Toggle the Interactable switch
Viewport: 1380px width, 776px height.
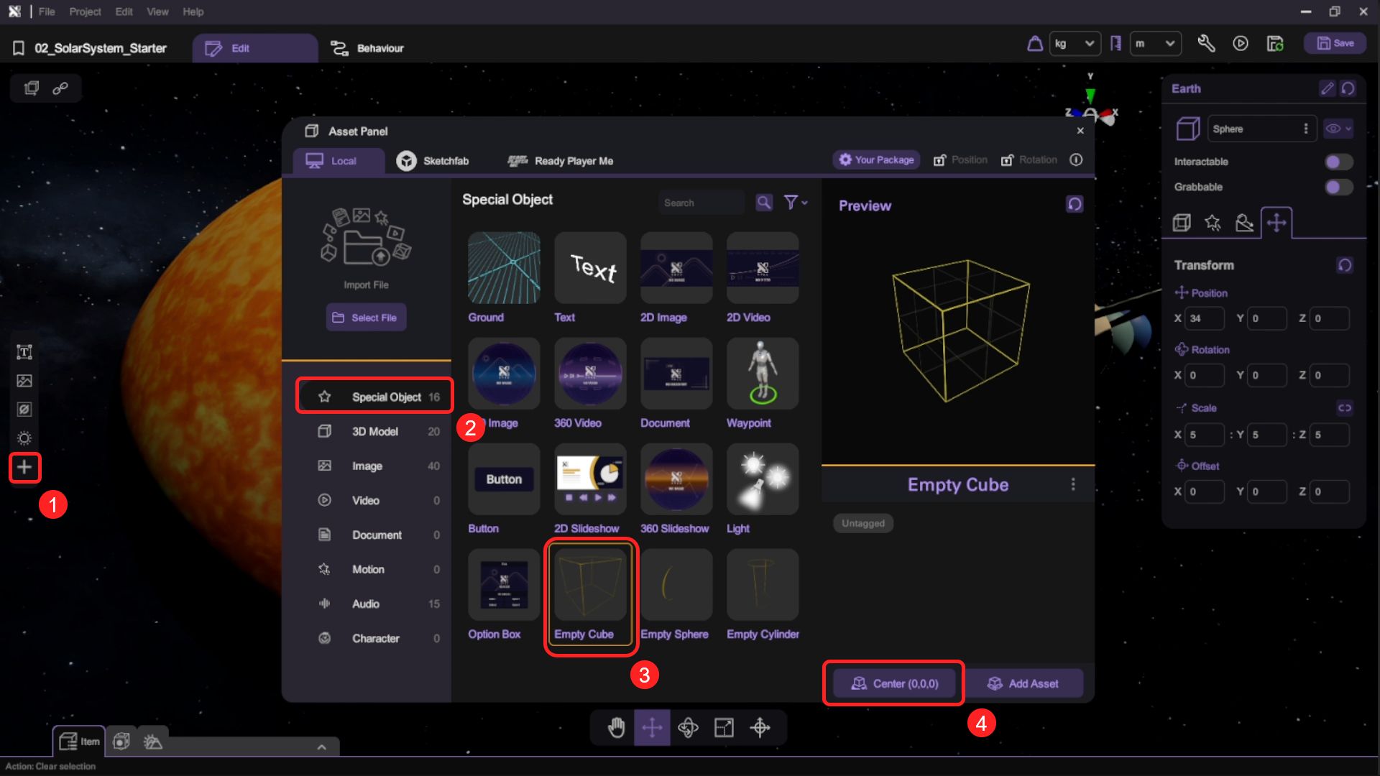pos(1338,162)
